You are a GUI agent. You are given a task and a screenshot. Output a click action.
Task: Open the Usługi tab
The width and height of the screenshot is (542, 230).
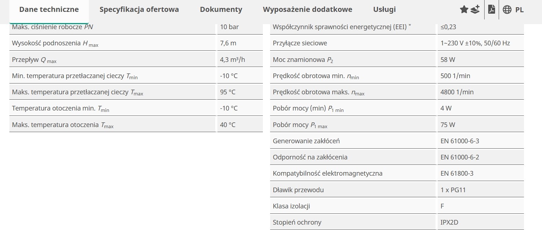tap(384, 9)
